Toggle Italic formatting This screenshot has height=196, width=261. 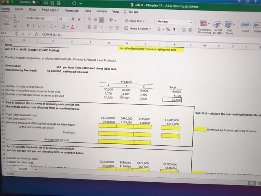pos(34,25)
